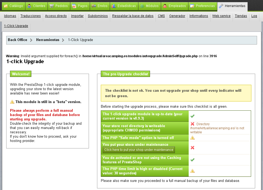263x190 pixels.
Task: Click Back Office in breadcrumb
Action: [18, 40]
